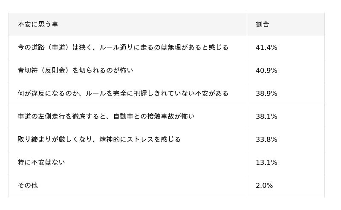Click the phrase 把握しきれていない不安がある

click(x=181, y=93)
